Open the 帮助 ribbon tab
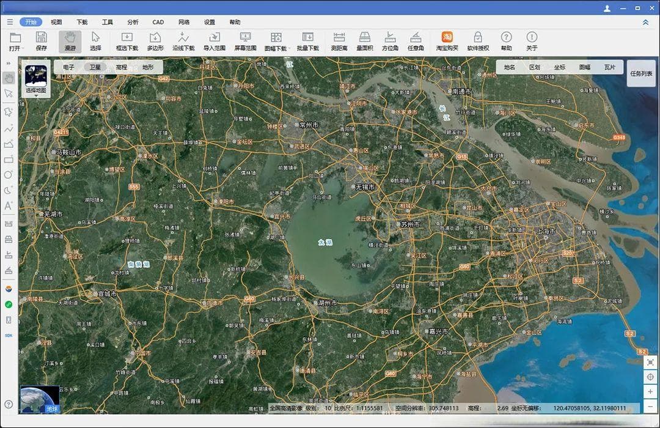660x428 pixels. (235, 22)
